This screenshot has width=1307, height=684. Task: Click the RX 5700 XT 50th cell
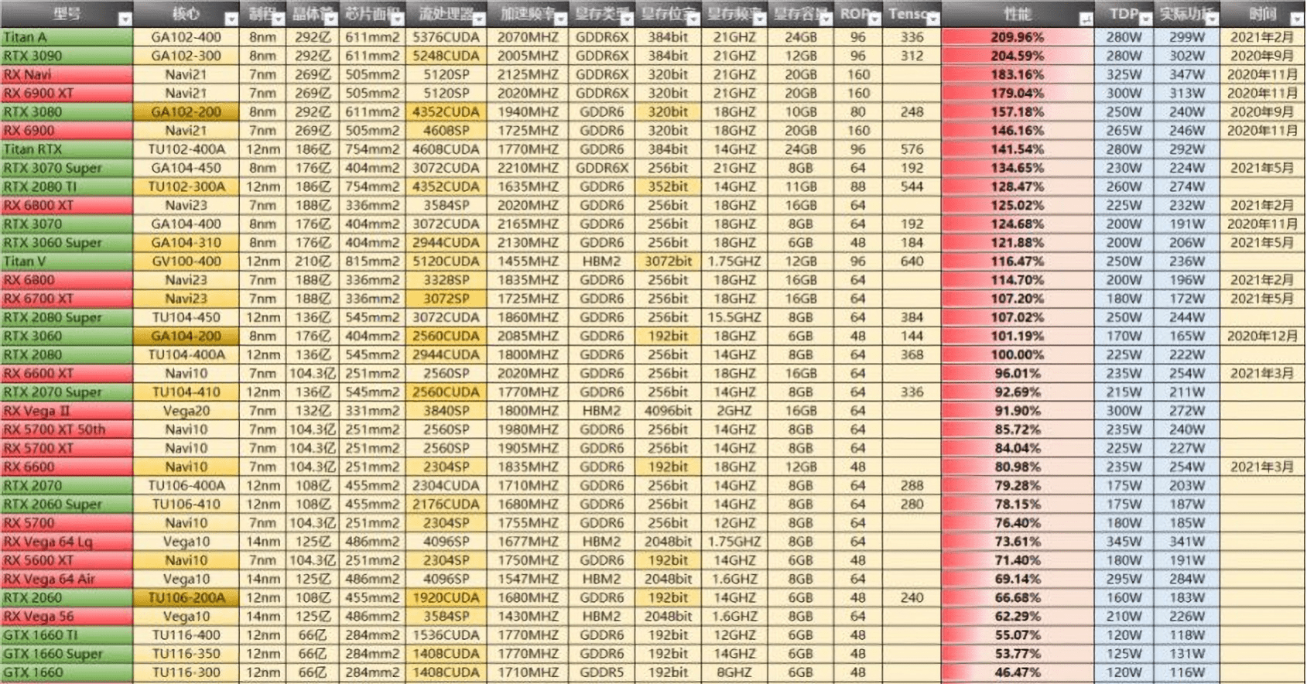[67, 429]
